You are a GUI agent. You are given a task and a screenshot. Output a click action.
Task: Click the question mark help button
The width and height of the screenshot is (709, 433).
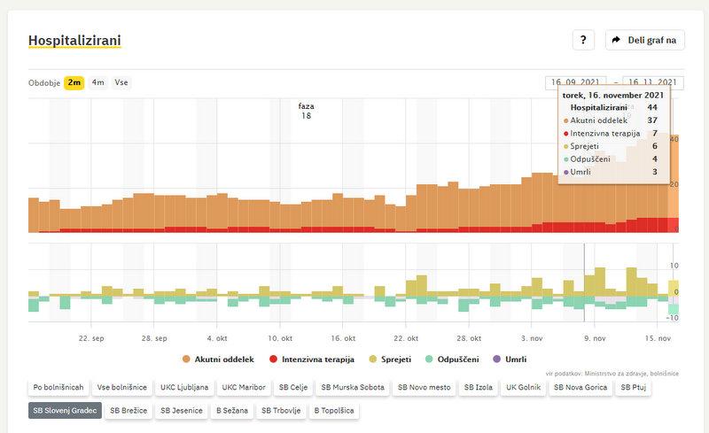582,40
